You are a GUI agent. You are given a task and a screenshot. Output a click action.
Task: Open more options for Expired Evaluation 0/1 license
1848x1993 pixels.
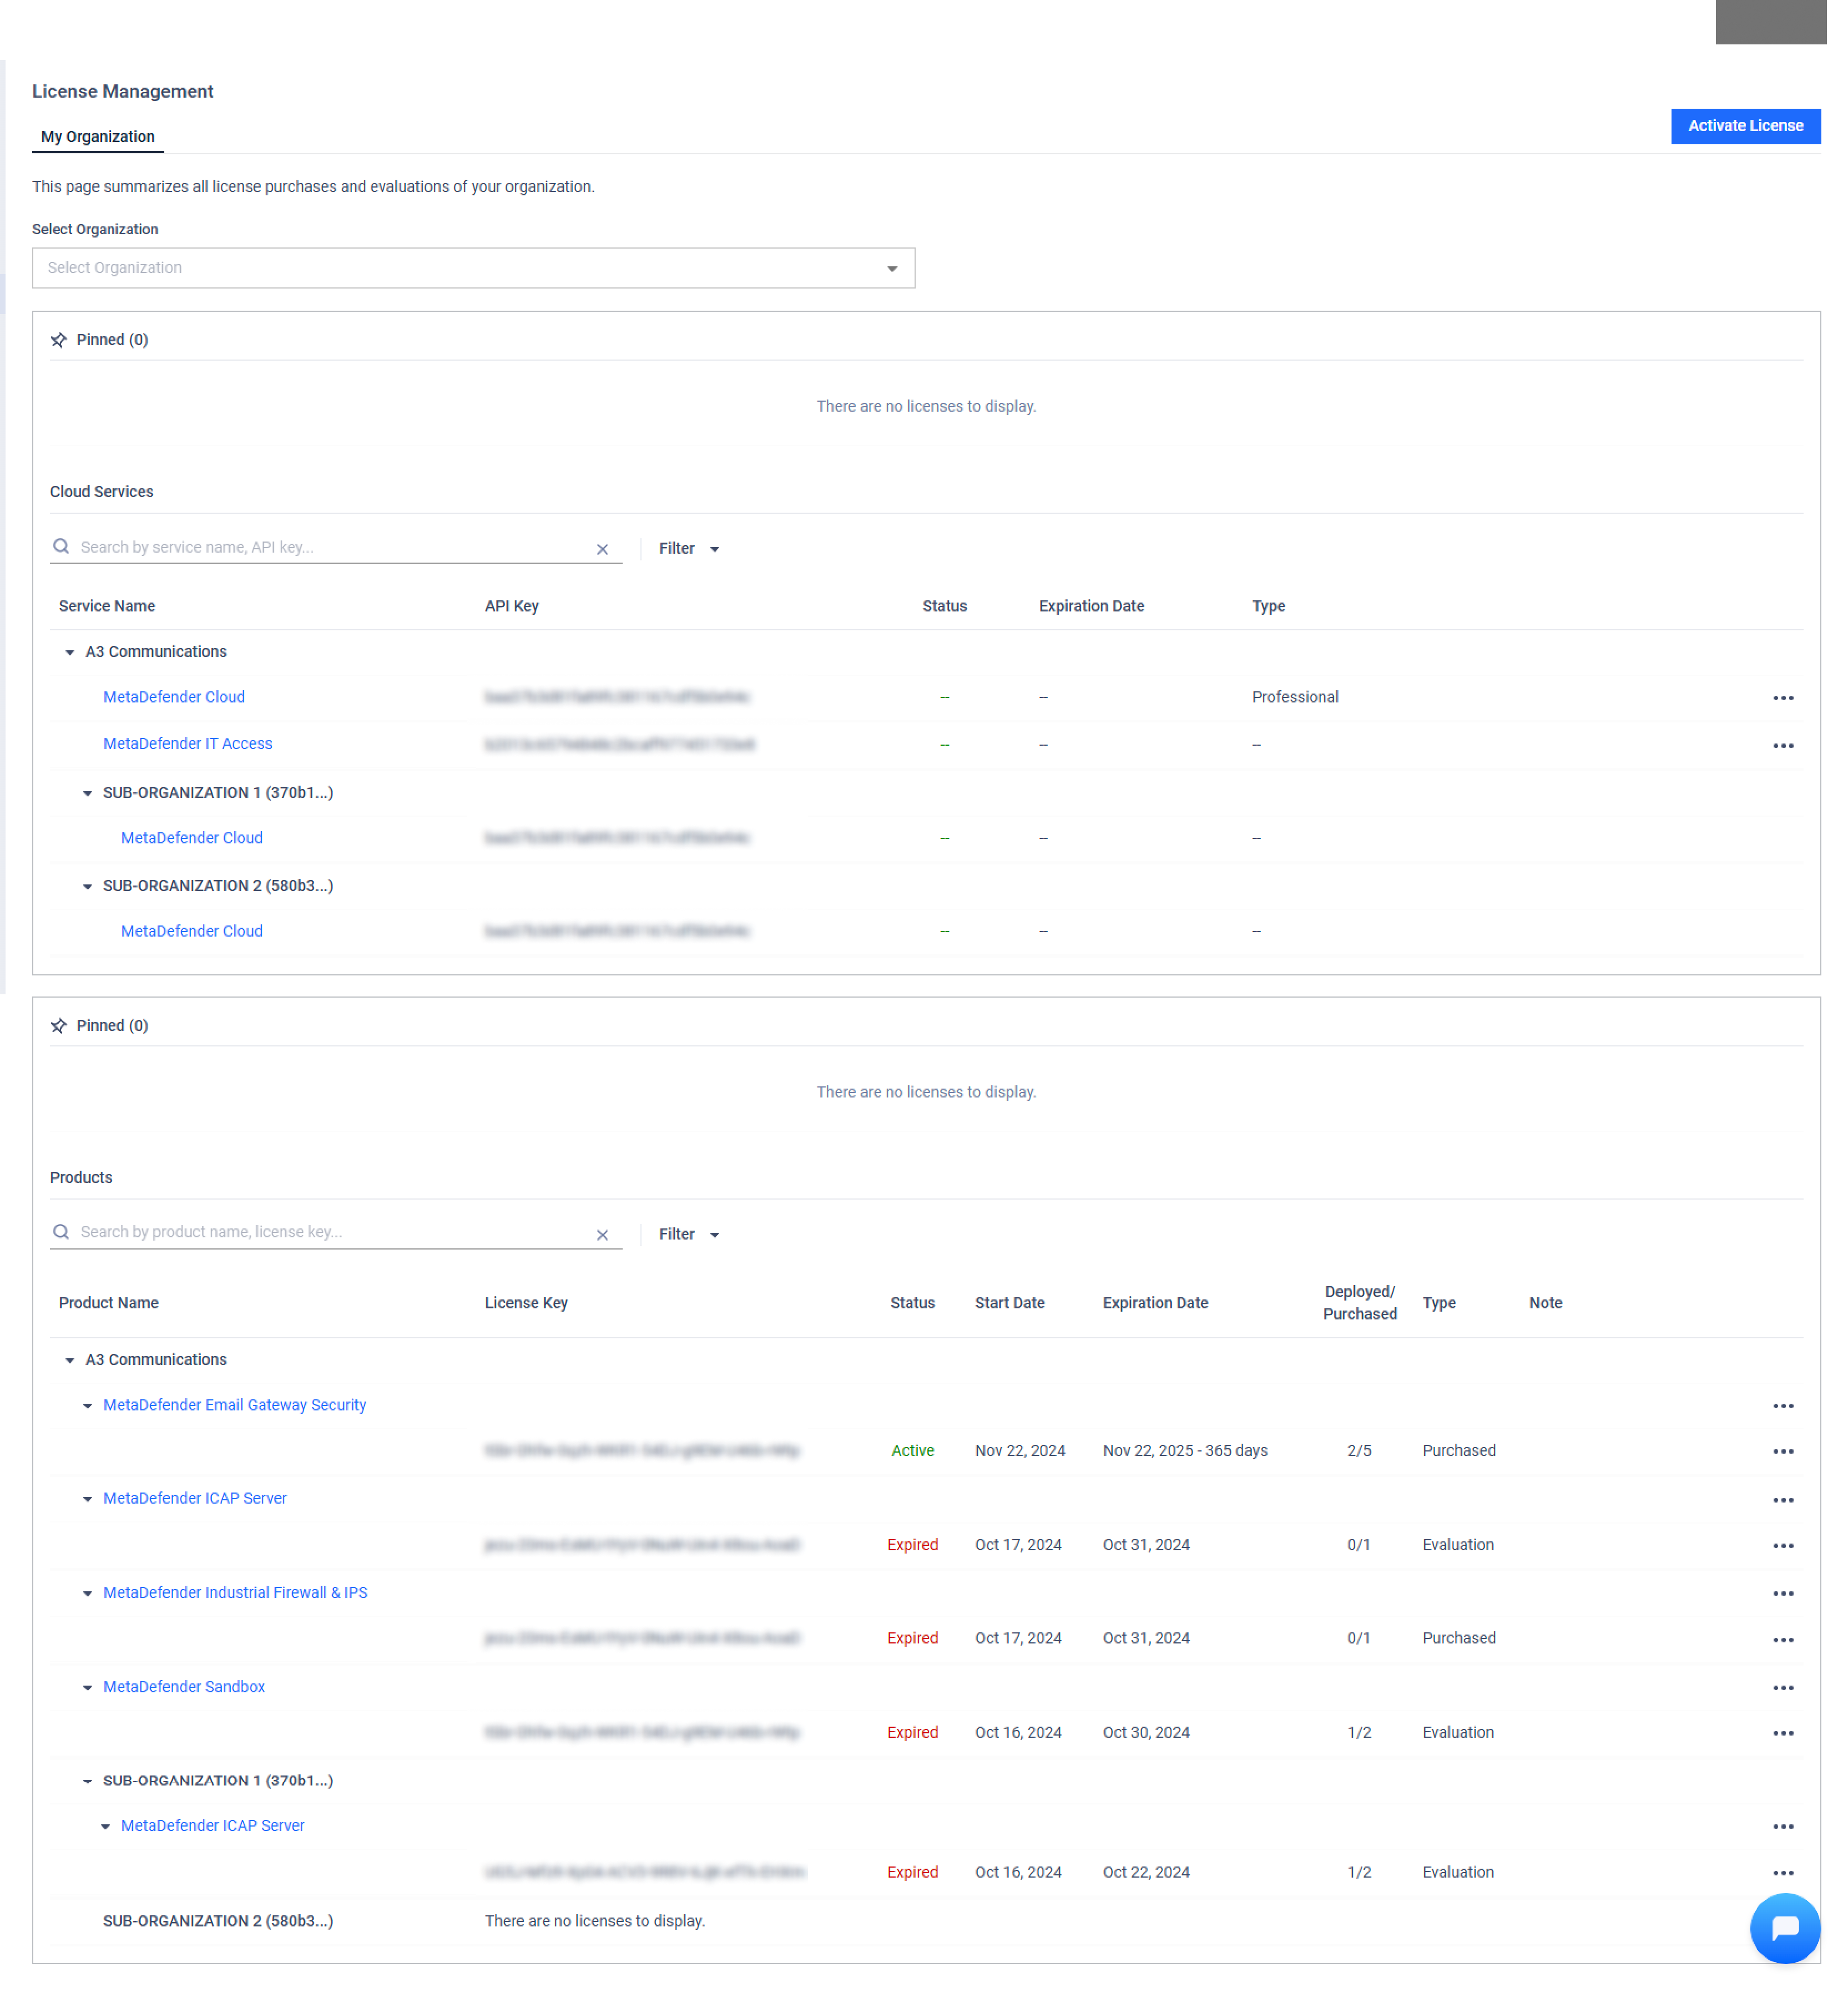1782,1545
